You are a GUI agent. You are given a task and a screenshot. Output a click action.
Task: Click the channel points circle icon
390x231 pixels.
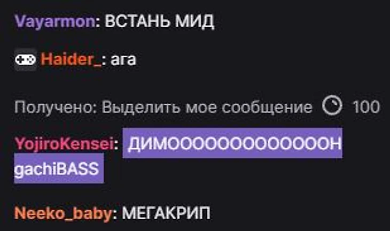click(x=332, y=105)
